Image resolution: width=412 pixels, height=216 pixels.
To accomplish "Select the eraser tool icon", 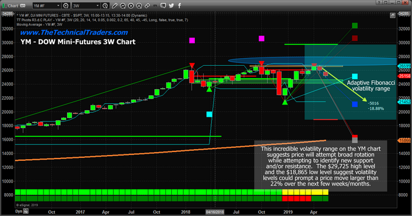I will tap(147, 5).
